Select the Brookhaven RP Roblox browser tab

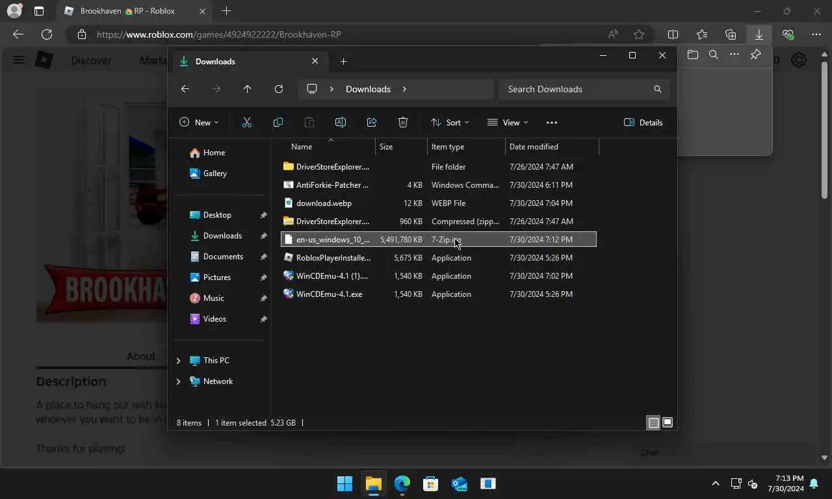coord(135,11)
